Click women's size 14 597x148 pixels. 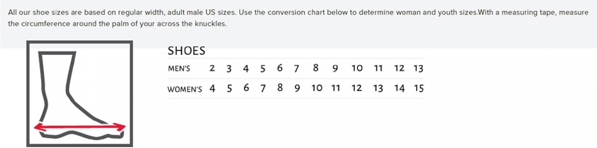pyautogui.click(x=399, y=89)
